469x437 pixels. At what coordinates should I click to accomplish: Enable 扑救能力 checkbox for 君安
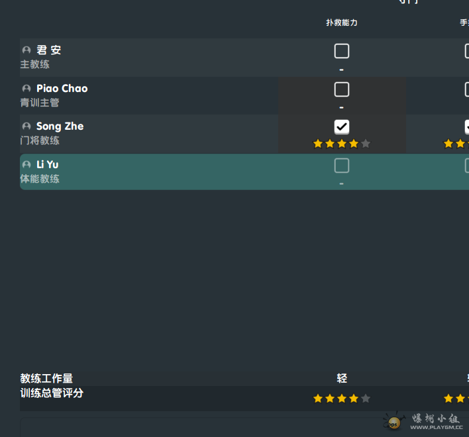coord(342,51)
